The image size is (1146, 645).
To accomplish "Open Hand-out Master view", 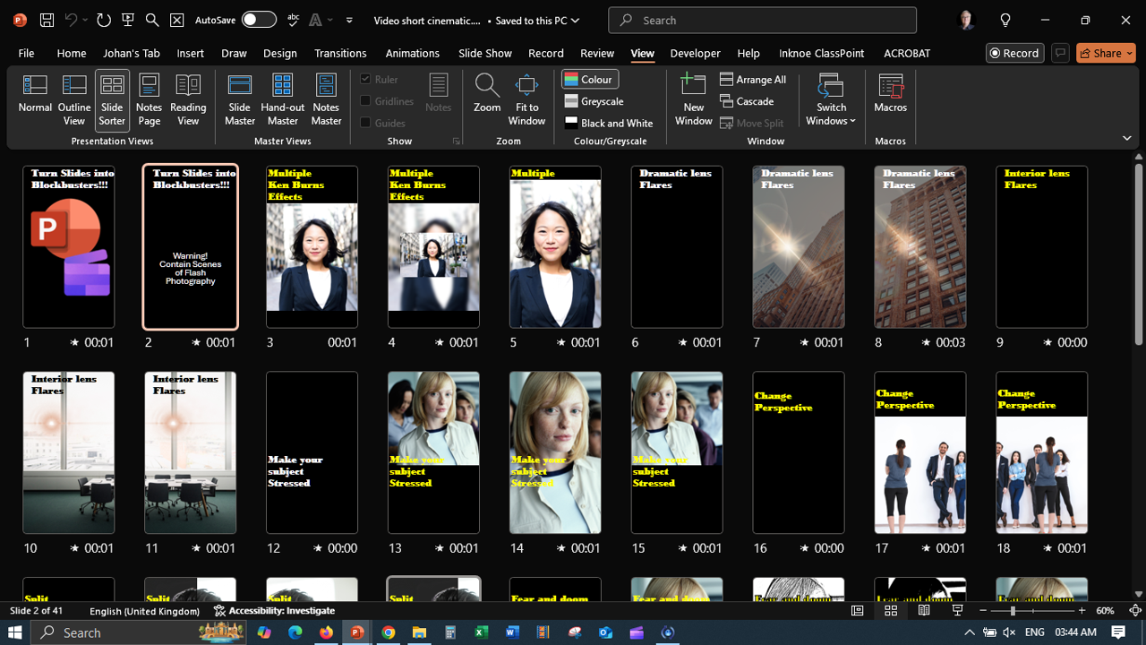I will (283, 100).
